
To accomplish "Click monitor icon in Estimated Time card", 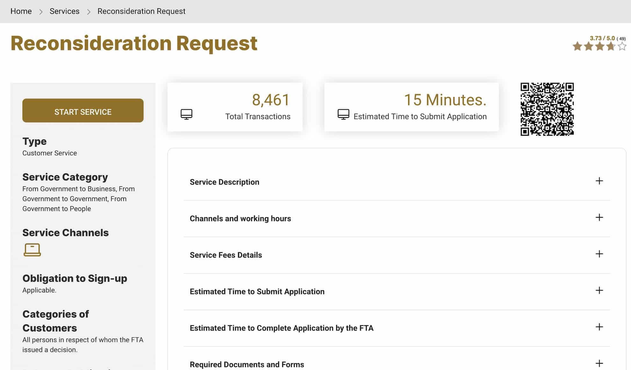I will tap(343, 114).
